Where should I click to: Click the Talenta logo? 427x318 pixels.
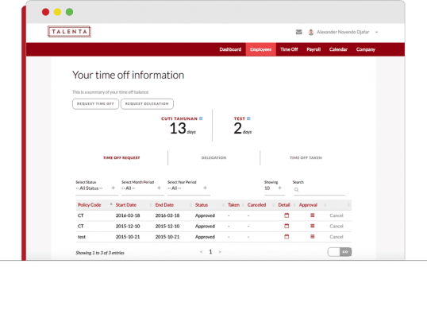pos(69,32)
